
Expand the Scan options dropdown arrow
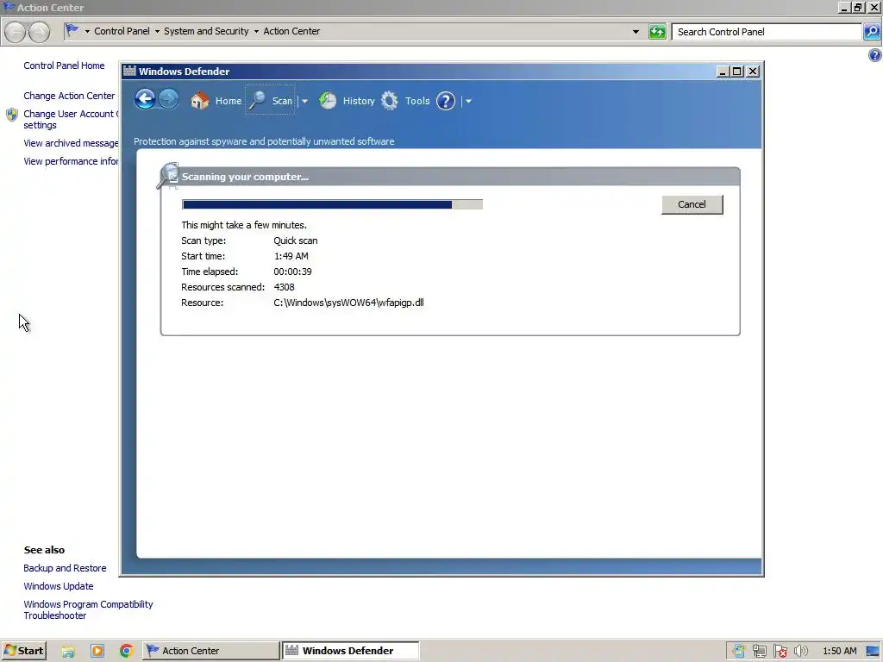point(304,102)
